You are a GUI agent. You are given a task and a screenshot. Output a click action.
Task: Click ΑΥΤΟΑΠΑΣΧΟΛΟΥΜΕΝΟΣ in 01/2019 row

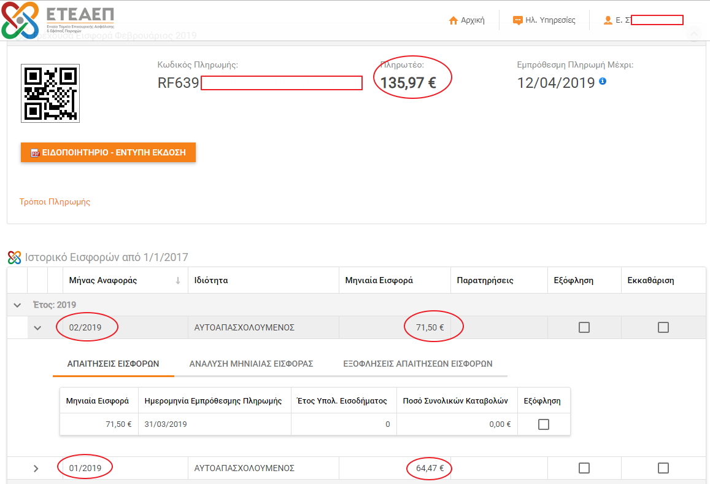click(x=244, y=468)
